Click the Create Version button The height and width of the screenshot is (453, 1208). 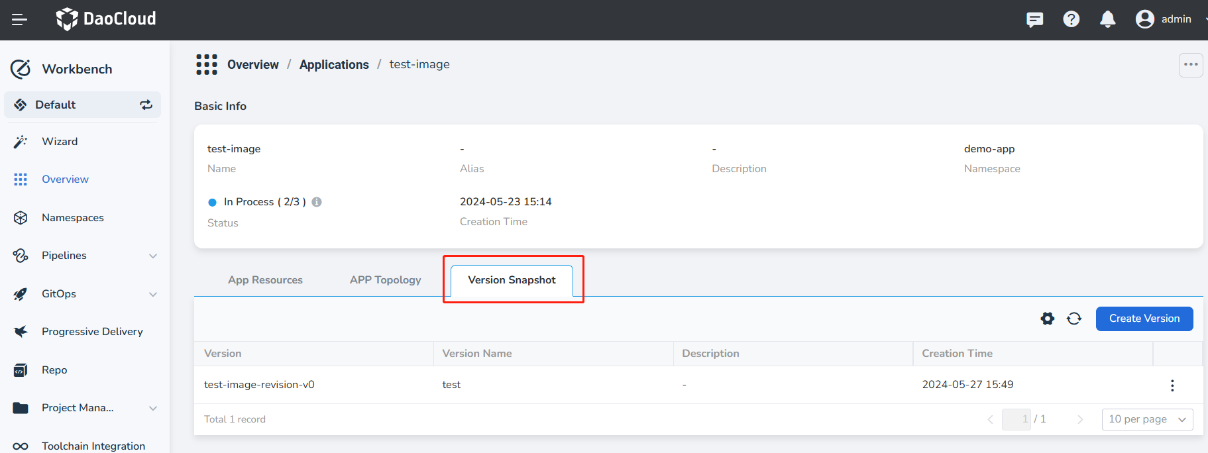tap(1144, 319)
